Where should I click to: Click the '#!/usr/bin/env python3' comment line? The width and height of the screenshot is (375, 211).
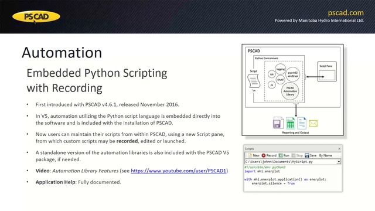(265, 168)
